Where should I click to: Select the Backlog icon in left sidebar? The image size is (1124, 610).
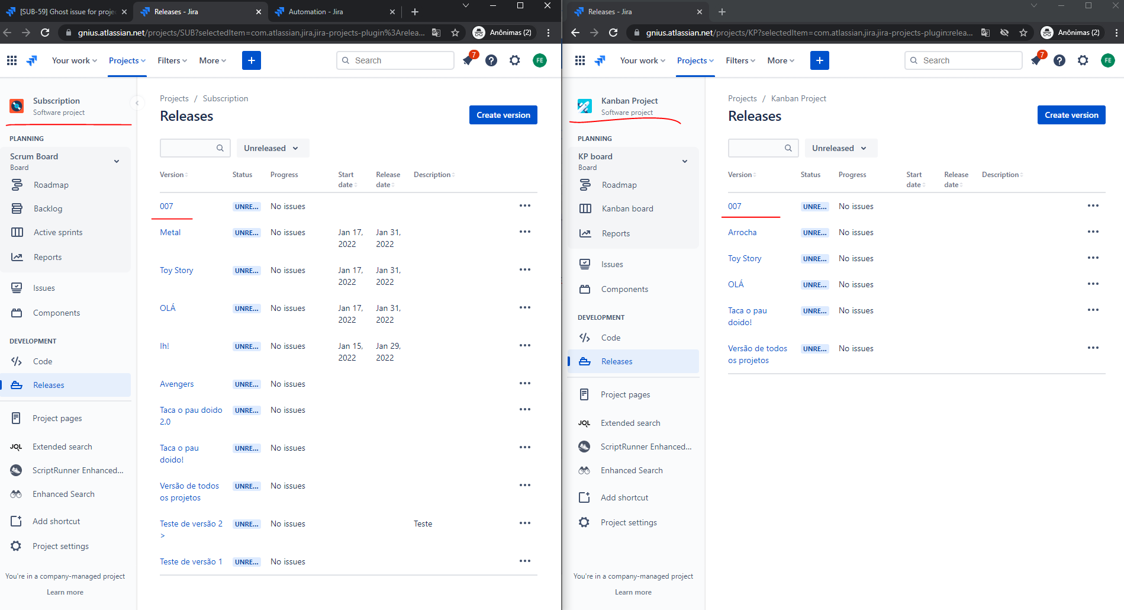pyautogui.click(x=17, y=208)
